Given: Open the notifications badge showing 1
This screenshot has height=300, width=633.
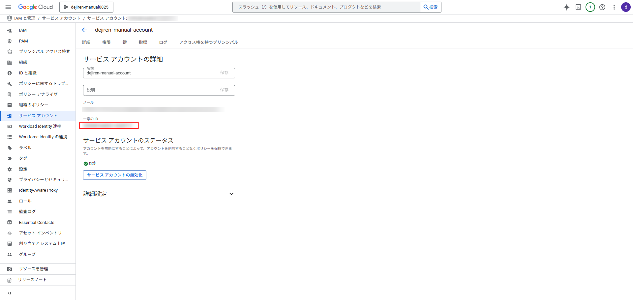Looking at the screenshot, I should pos(590,7).
